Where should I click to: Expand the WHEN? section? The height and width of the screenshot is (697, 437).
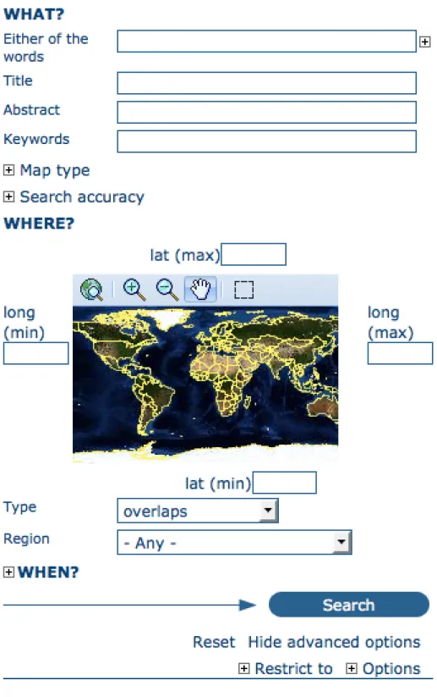[x=8, y=572]
